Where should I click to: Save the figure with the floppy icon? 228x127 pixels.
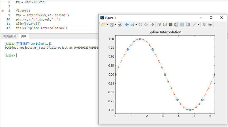tap(112, 25)
